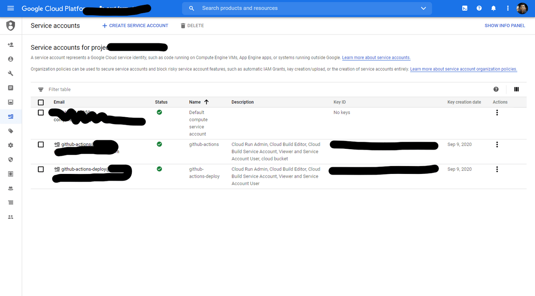Click the Description column header

[242, 102]
